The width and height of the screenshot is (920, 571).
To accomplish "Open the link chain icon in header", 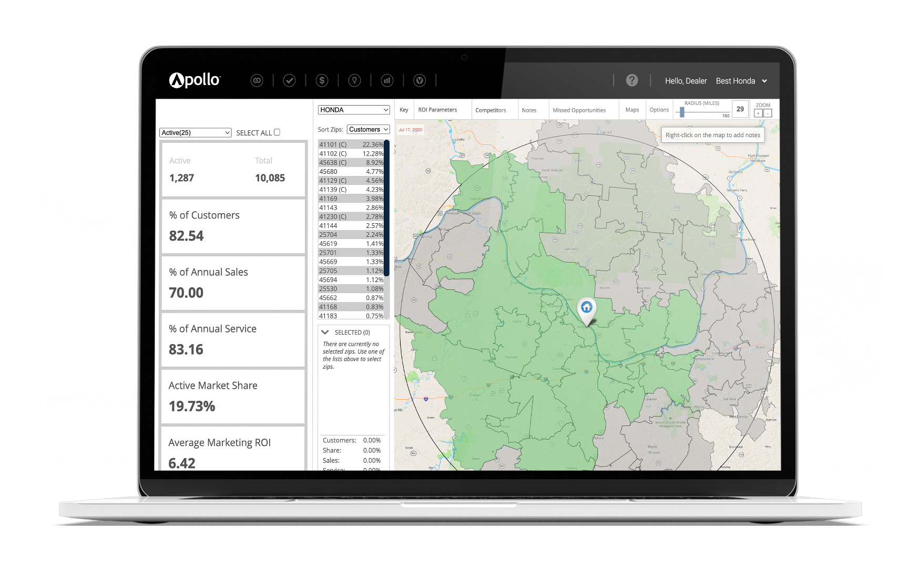I will tap(257, 80).
